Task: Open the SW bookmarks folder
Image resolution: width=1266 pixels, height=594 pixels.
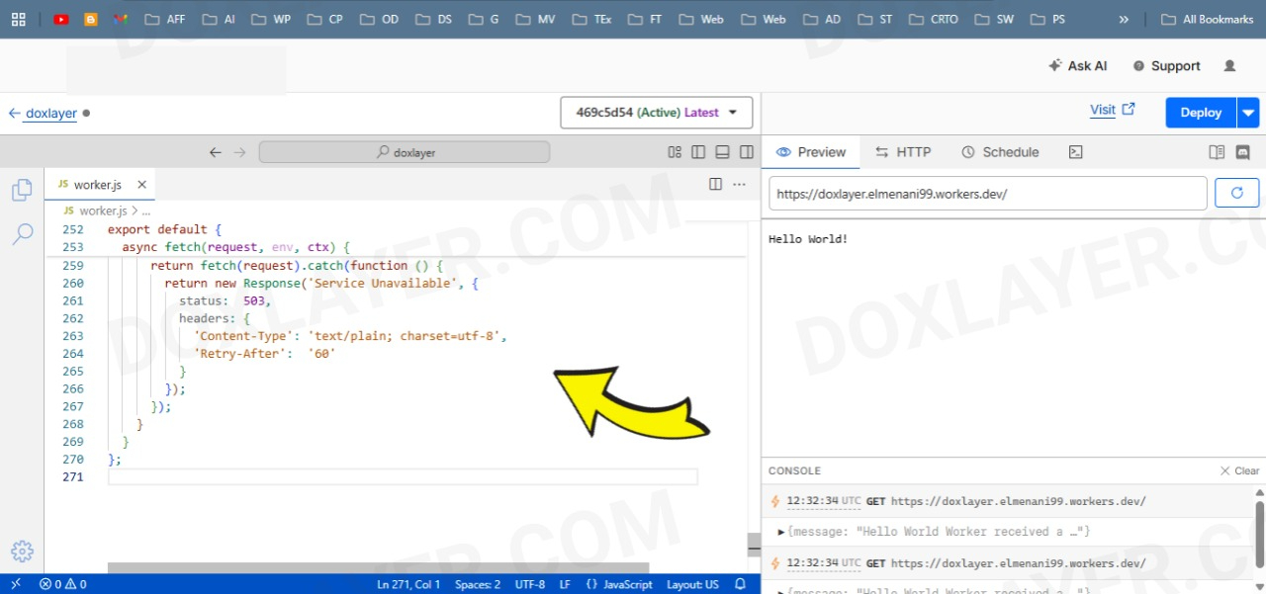Action: 995,19
